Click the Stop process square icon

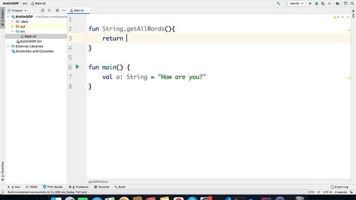[329, 3]
